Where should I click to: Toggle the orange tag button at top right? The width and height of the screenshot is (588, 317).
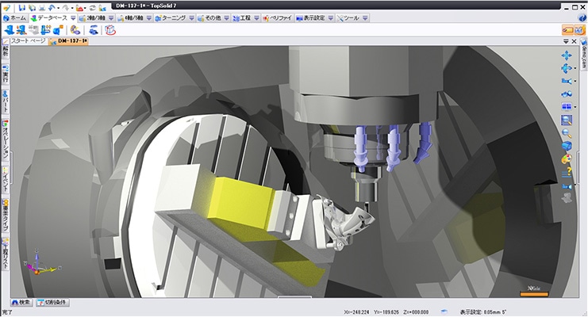pos(568,30)
